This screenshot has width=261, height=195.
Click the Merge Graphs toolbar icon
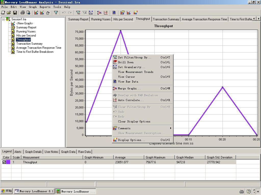99,13
